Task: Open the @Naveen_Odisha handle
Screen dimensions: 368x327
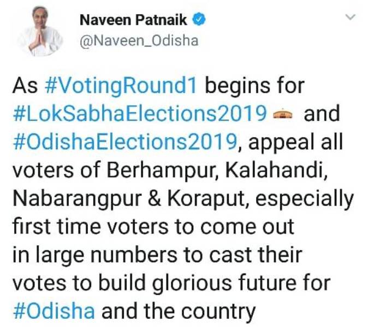Action: point(139,41)
